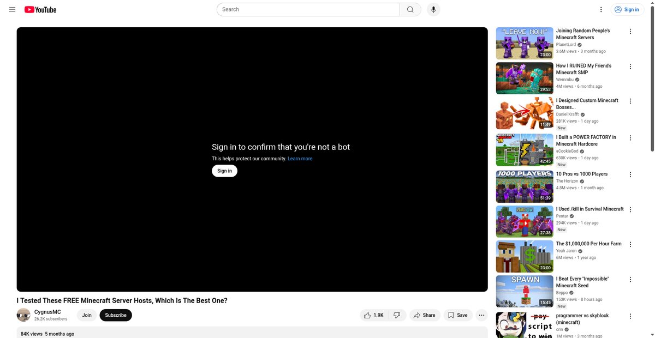This screenshot has height=338, width=655.
Task: Open How I RUINED My Friend's SMP thumbnail
Action: coord(525,78)
